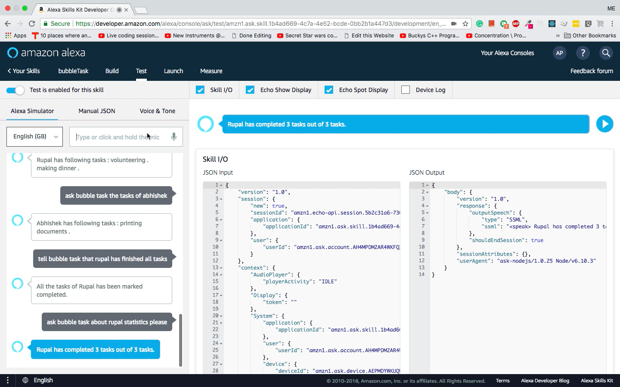620x387 pixels.
Task: Open the Alexa Developer Blog link
Action: 545,381
